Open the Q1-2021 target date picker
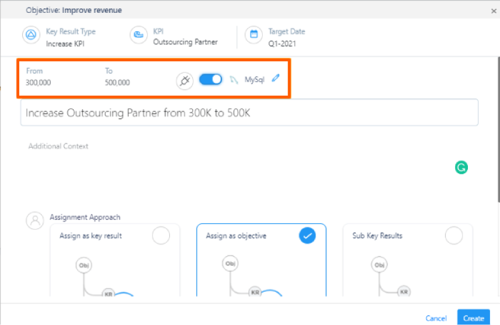 tap(282, 44)
